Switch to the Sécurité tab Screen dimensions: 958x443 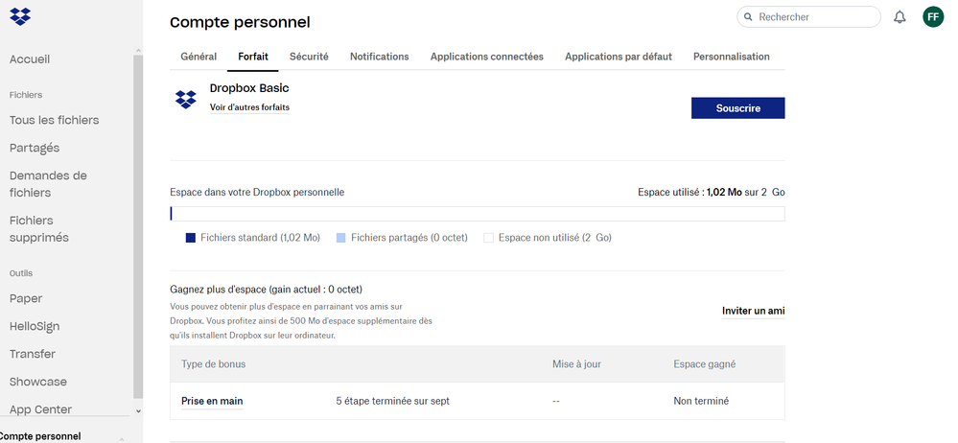coord(309,57)
